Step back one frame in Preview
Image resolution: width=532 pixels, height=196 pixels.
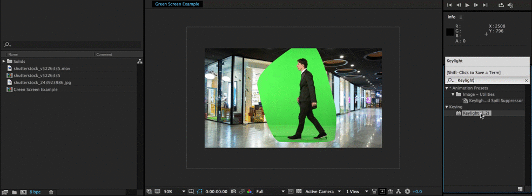pos(459,5)
